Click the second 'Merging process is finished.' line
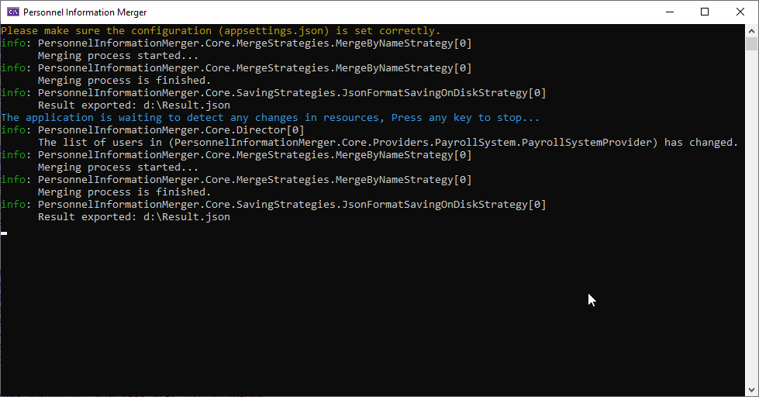This screenshot has height=397, width=759. pos(124,192)
